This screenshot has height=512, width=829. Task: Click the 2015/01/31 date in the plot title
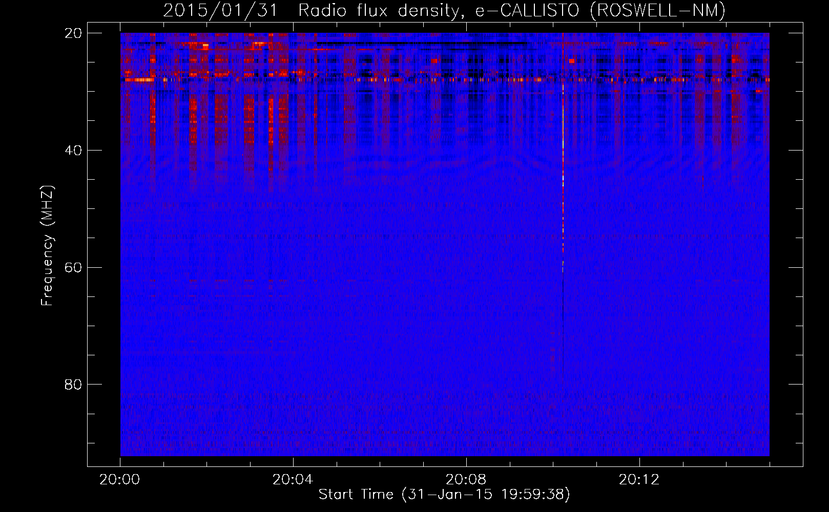[220, 11]
